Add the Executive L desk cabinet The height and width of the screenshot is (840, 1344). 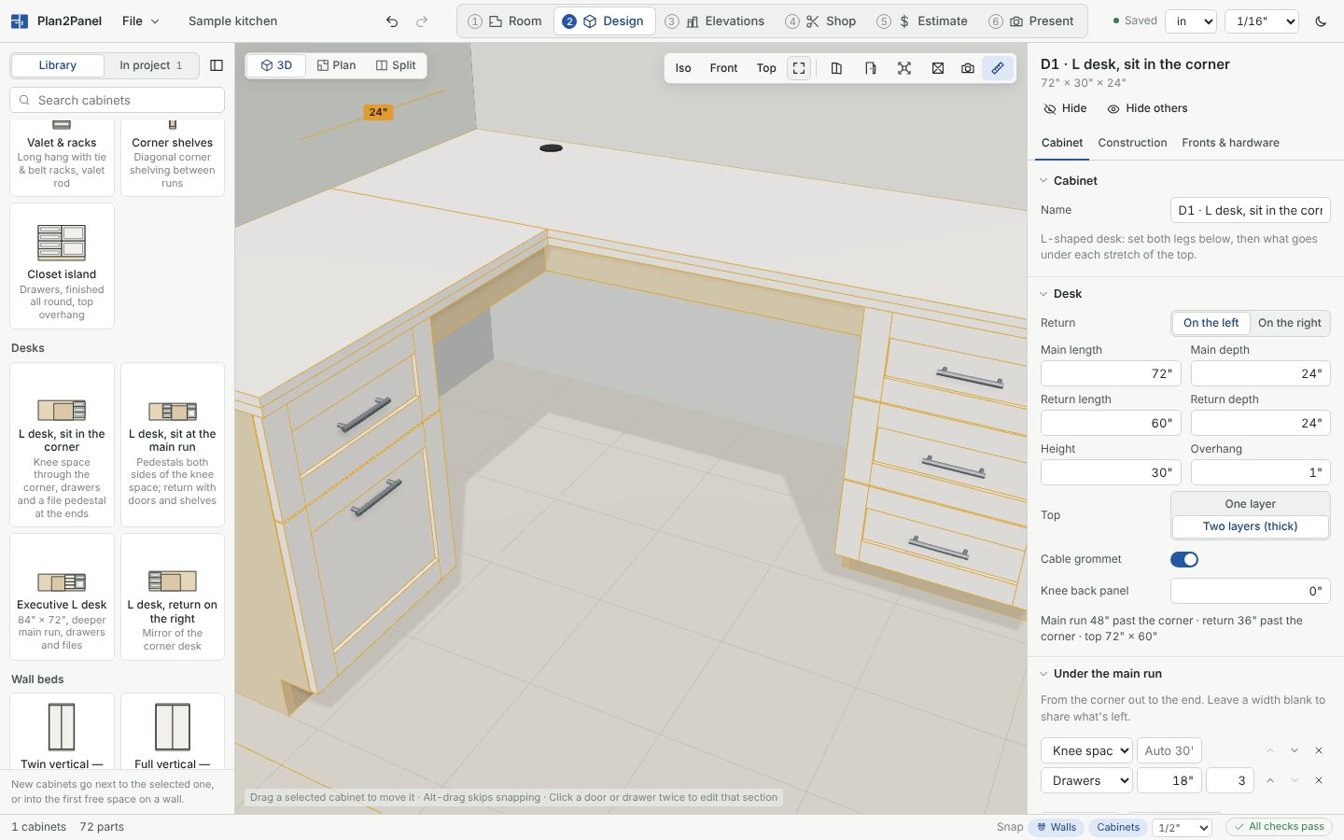62,597
